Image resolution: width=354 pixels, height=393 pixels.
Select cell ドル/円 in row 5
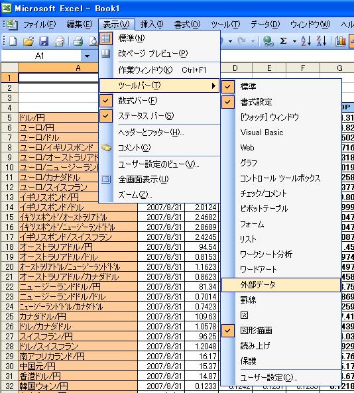(58, 117)
